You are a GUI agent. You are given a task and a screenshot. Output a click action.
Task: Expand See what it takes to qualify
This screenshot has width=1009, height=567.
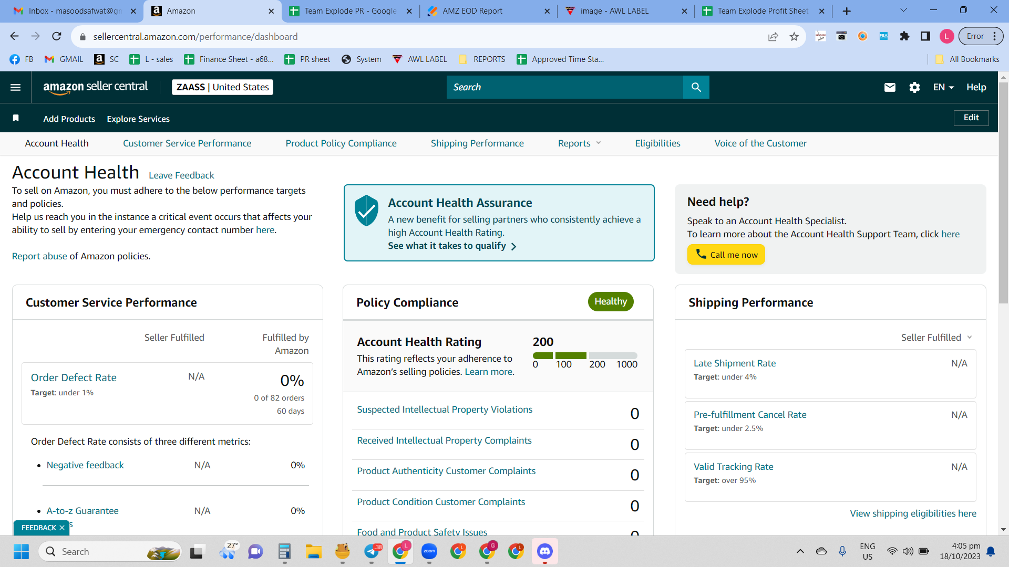tap(452, 246)
